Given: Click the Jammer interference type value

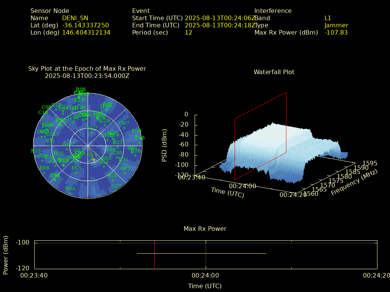Looking at the screenshot, I should coord(336,25).
